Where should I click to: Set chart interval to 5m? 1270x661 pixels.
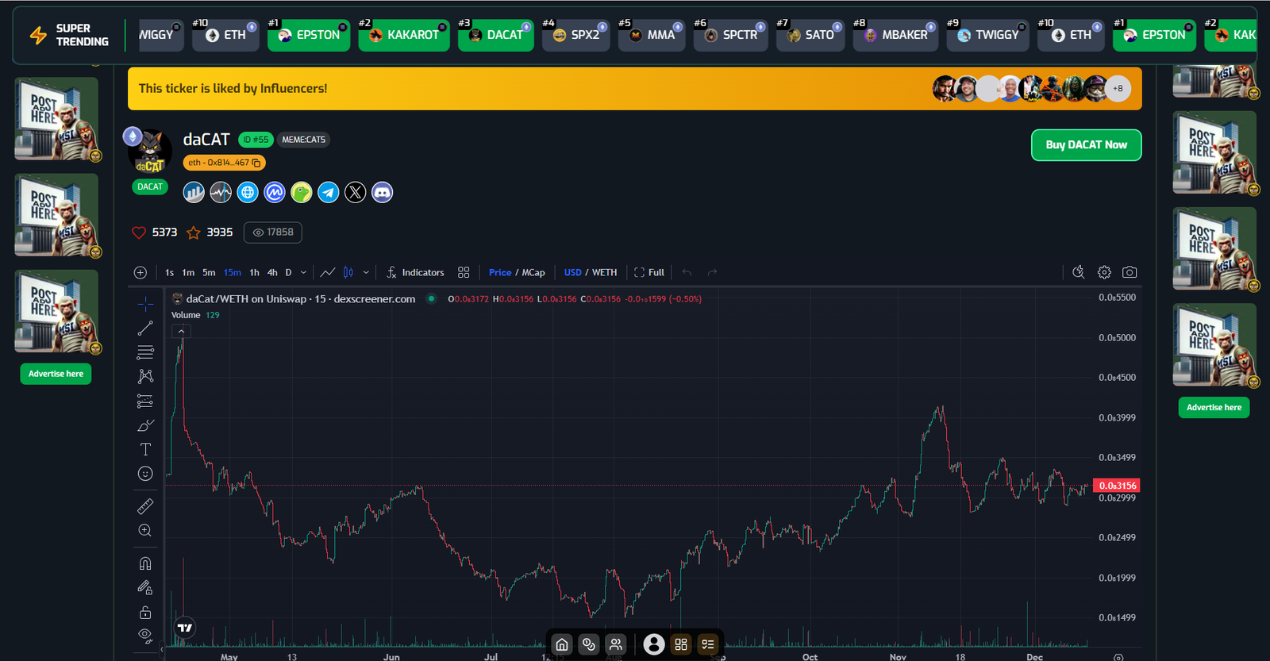pyautogui.click(x=209, y=272)
